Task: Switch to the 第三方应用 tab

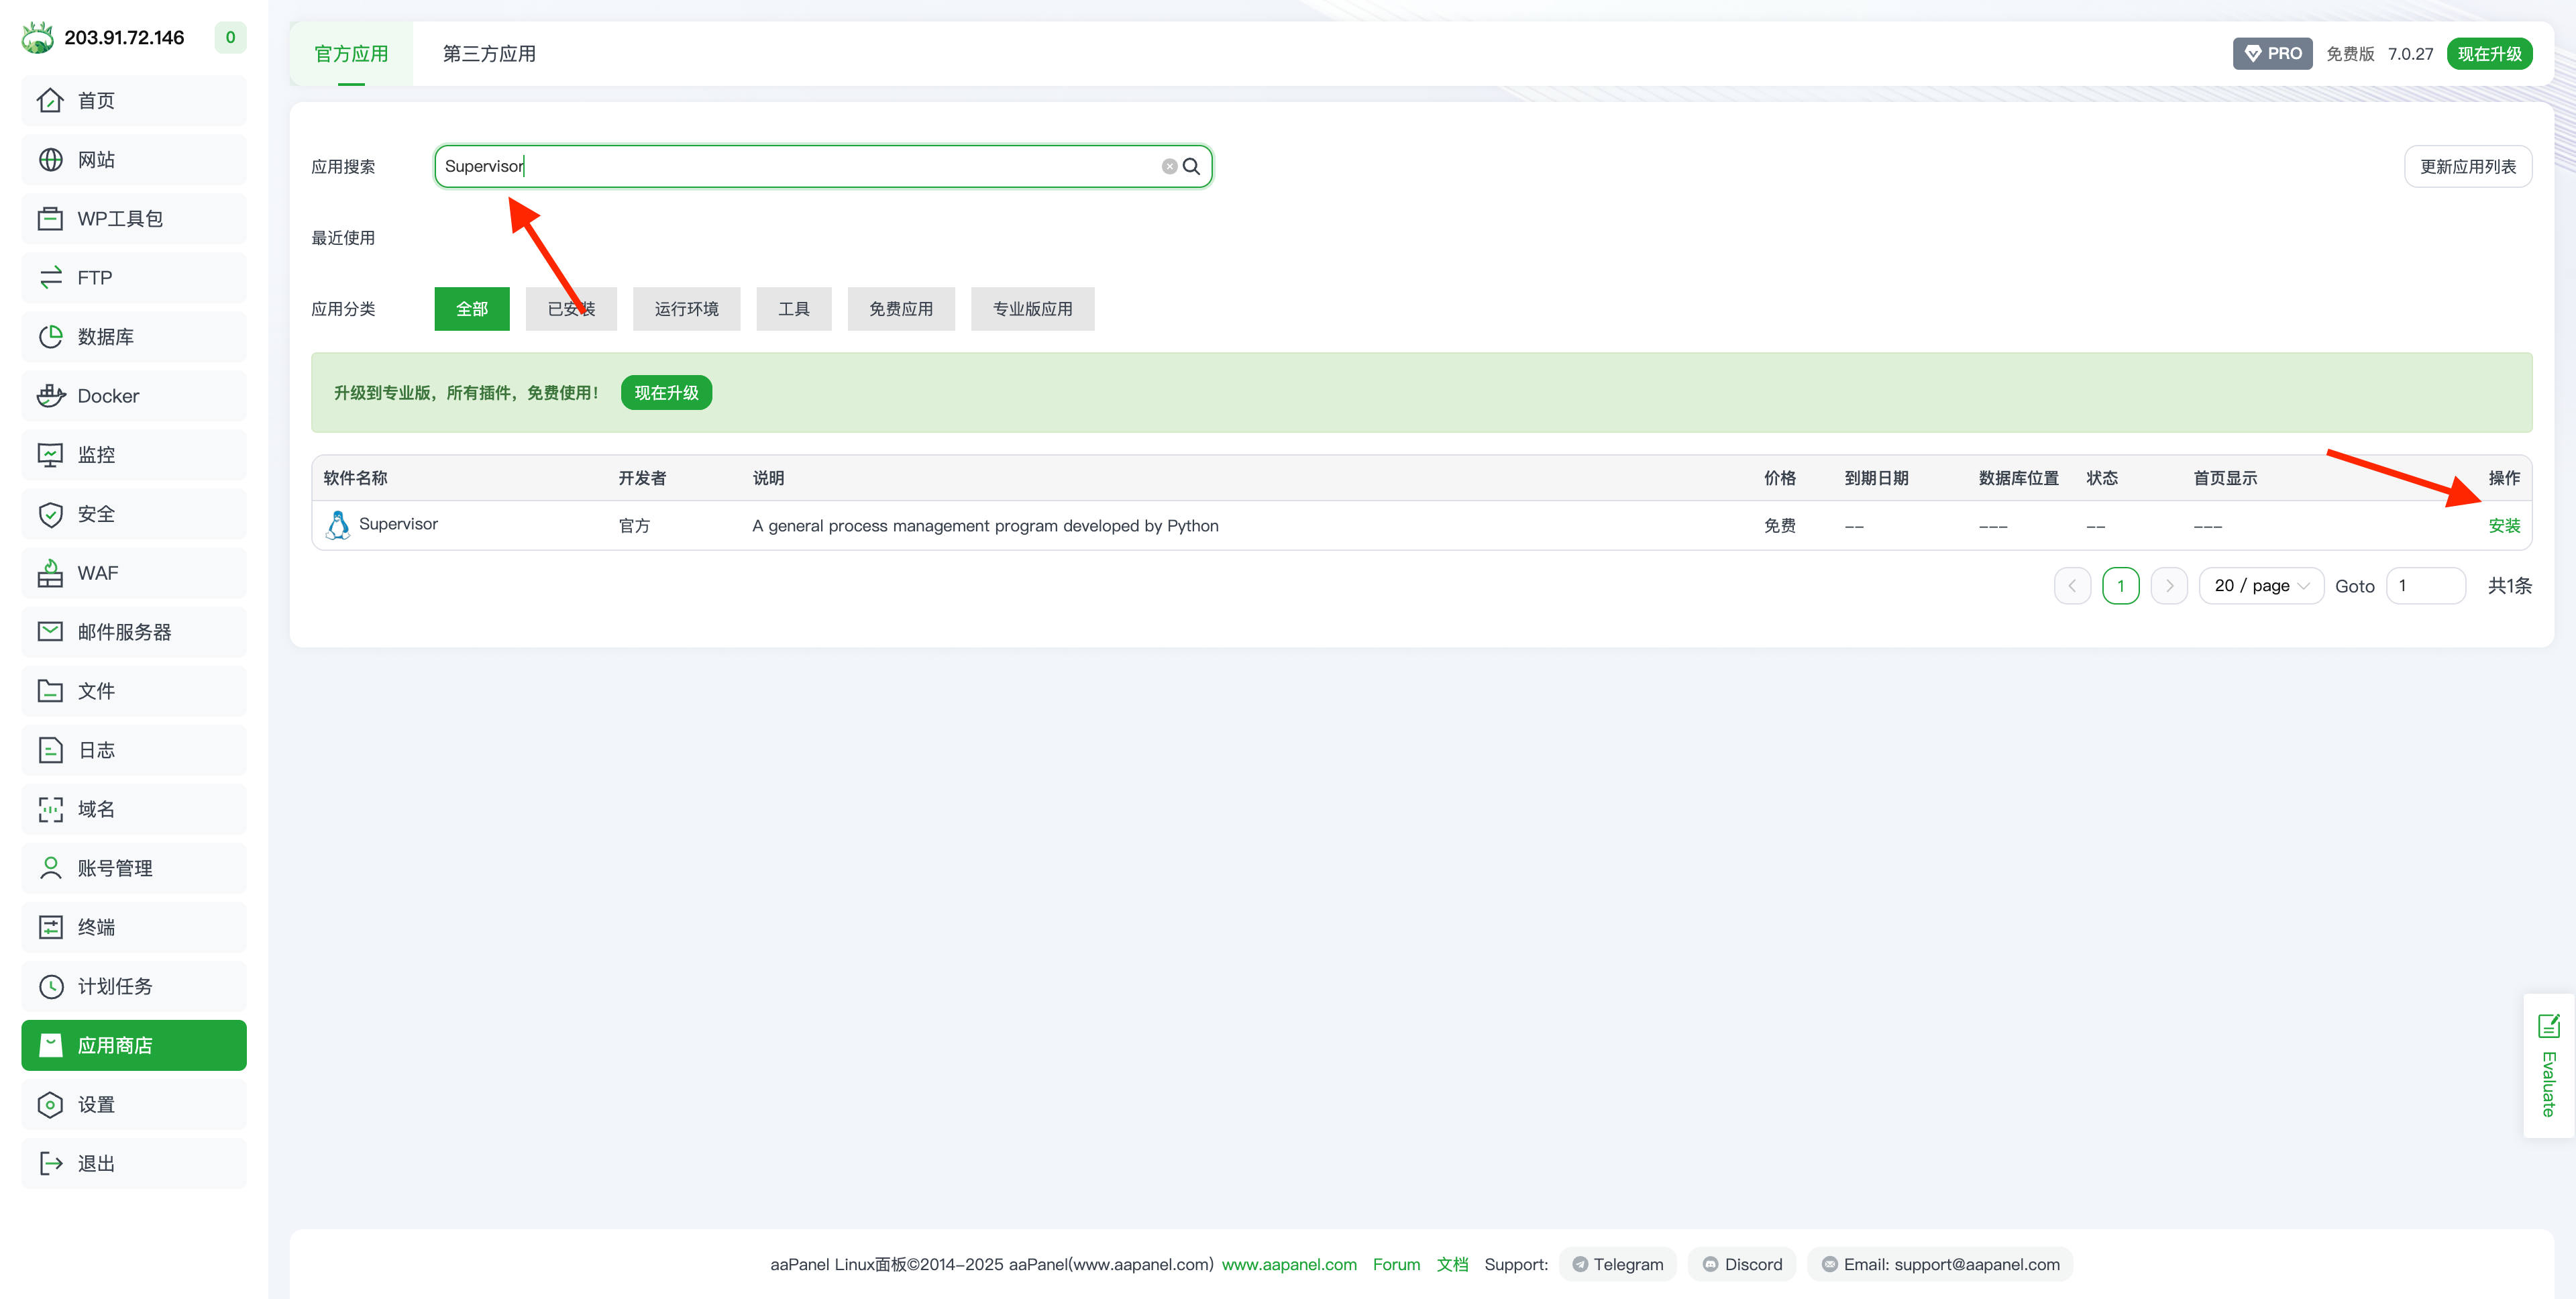Action: click(489, 54)
